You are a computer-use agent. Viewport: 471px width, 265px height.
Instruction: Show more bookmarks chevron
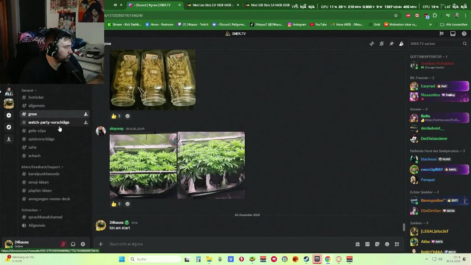pyautogui.click(x=431, y=25)
